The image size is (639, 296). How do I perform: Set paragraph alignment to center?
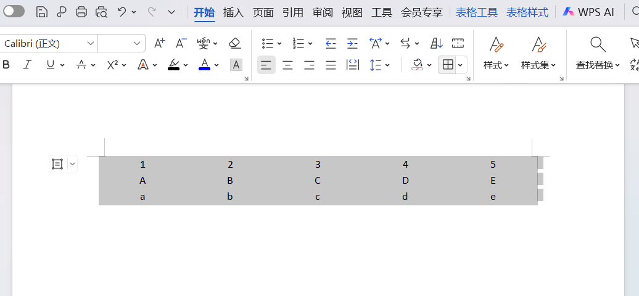coord(287,64)
